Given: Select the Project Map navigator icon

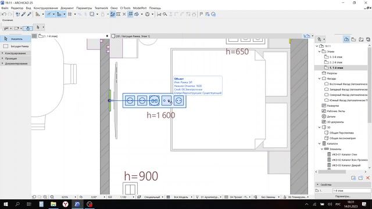Looking at the screenshot, I should [346, 39].
